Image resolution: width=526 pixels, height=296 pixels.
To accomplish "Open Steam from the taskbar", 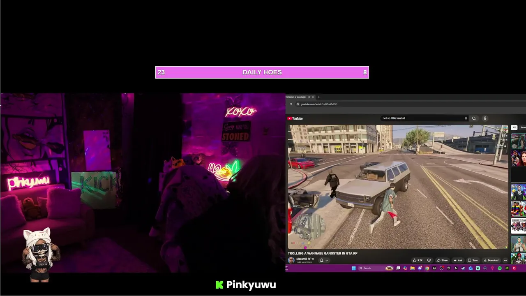I will click(463, 268).
